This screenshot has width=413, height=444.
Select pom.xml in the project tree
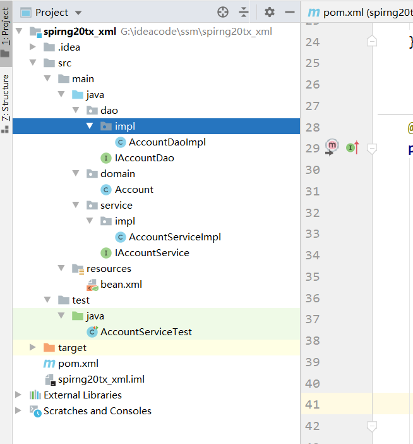[x=78, y=364]
